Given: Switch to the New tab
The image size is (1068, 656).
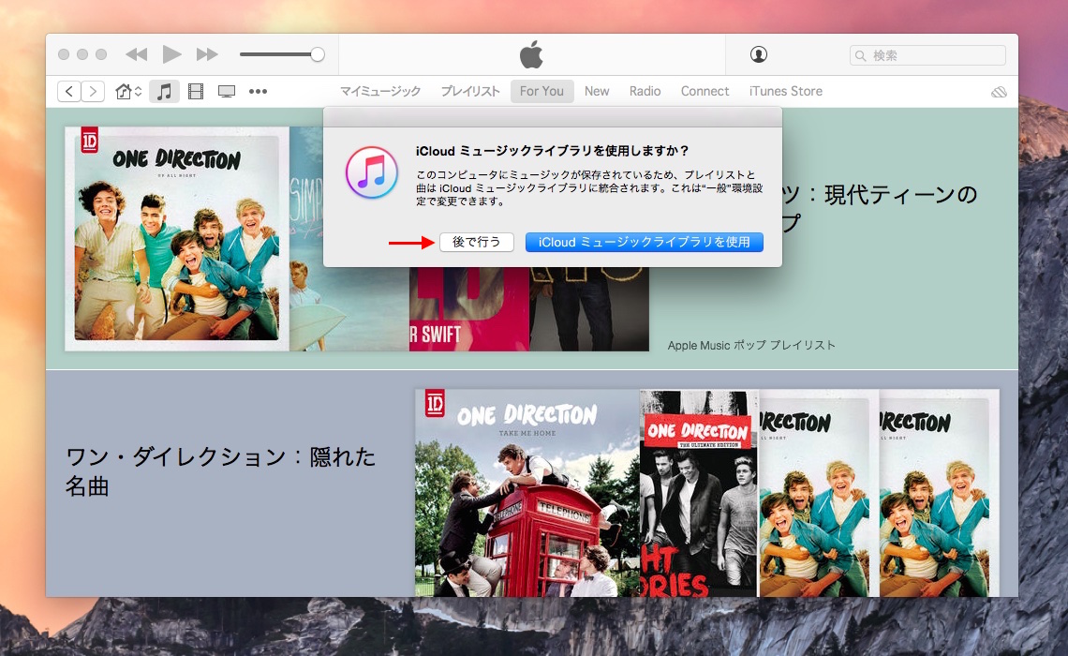Looking at the screenshot, I should coord(597,91).
